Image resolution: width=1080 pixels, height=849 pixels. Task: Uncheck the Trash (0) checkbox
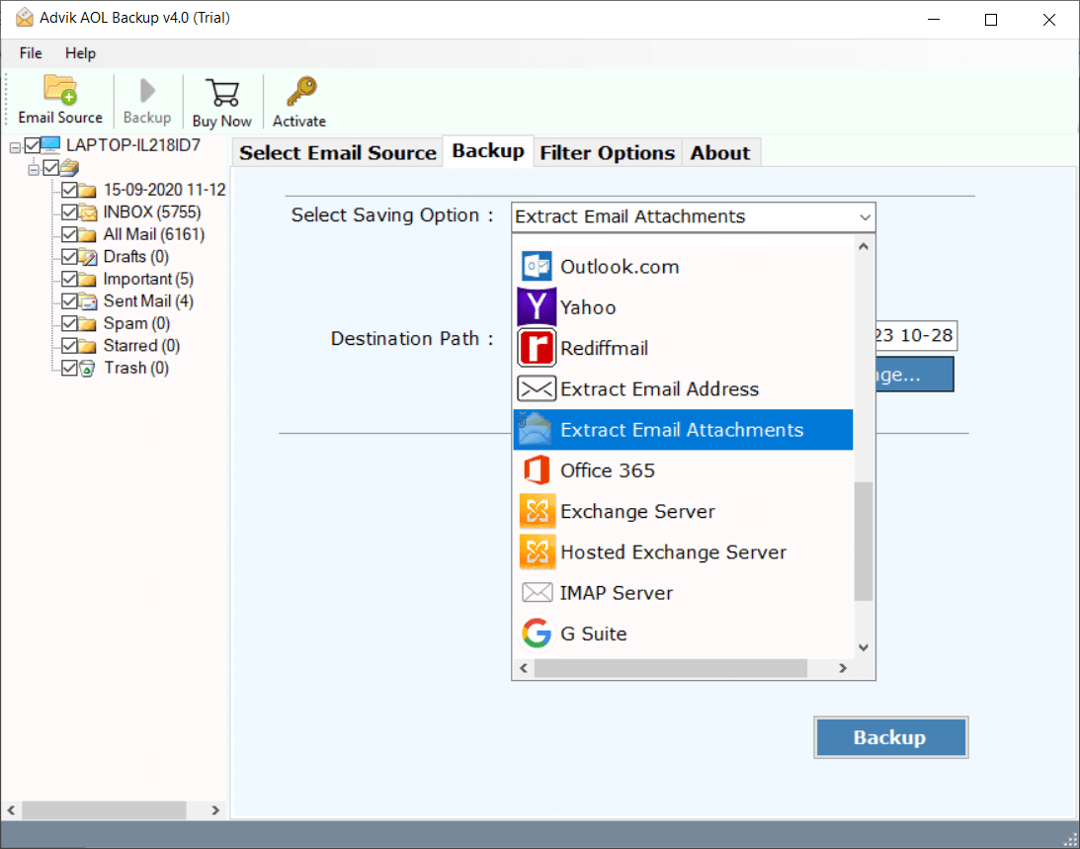tap(69, 368)
